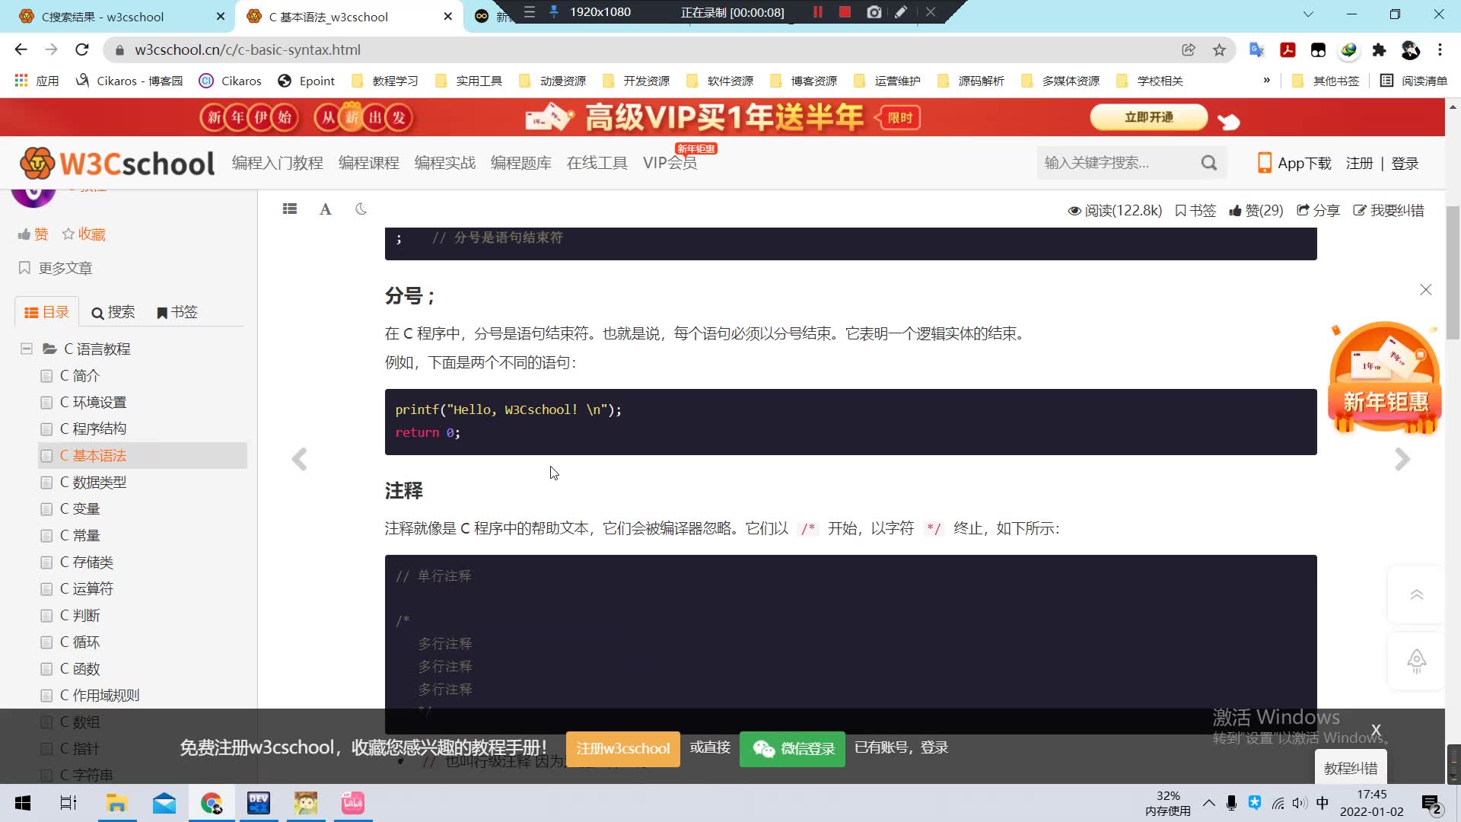This screenshot has width=1461, height=822.
Task: Open File Explorer from taskbar
Action: 116,804
